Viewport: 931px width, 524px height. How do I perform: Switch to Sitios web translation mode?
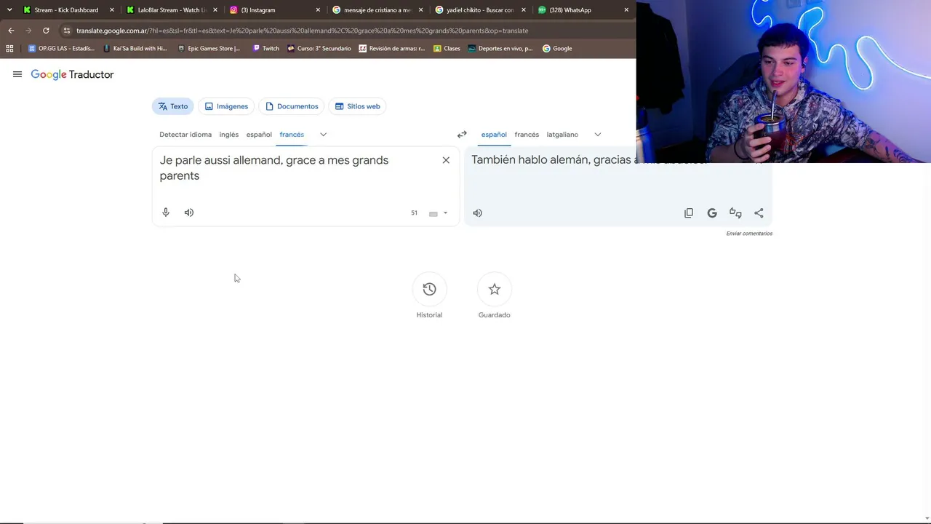357,106
